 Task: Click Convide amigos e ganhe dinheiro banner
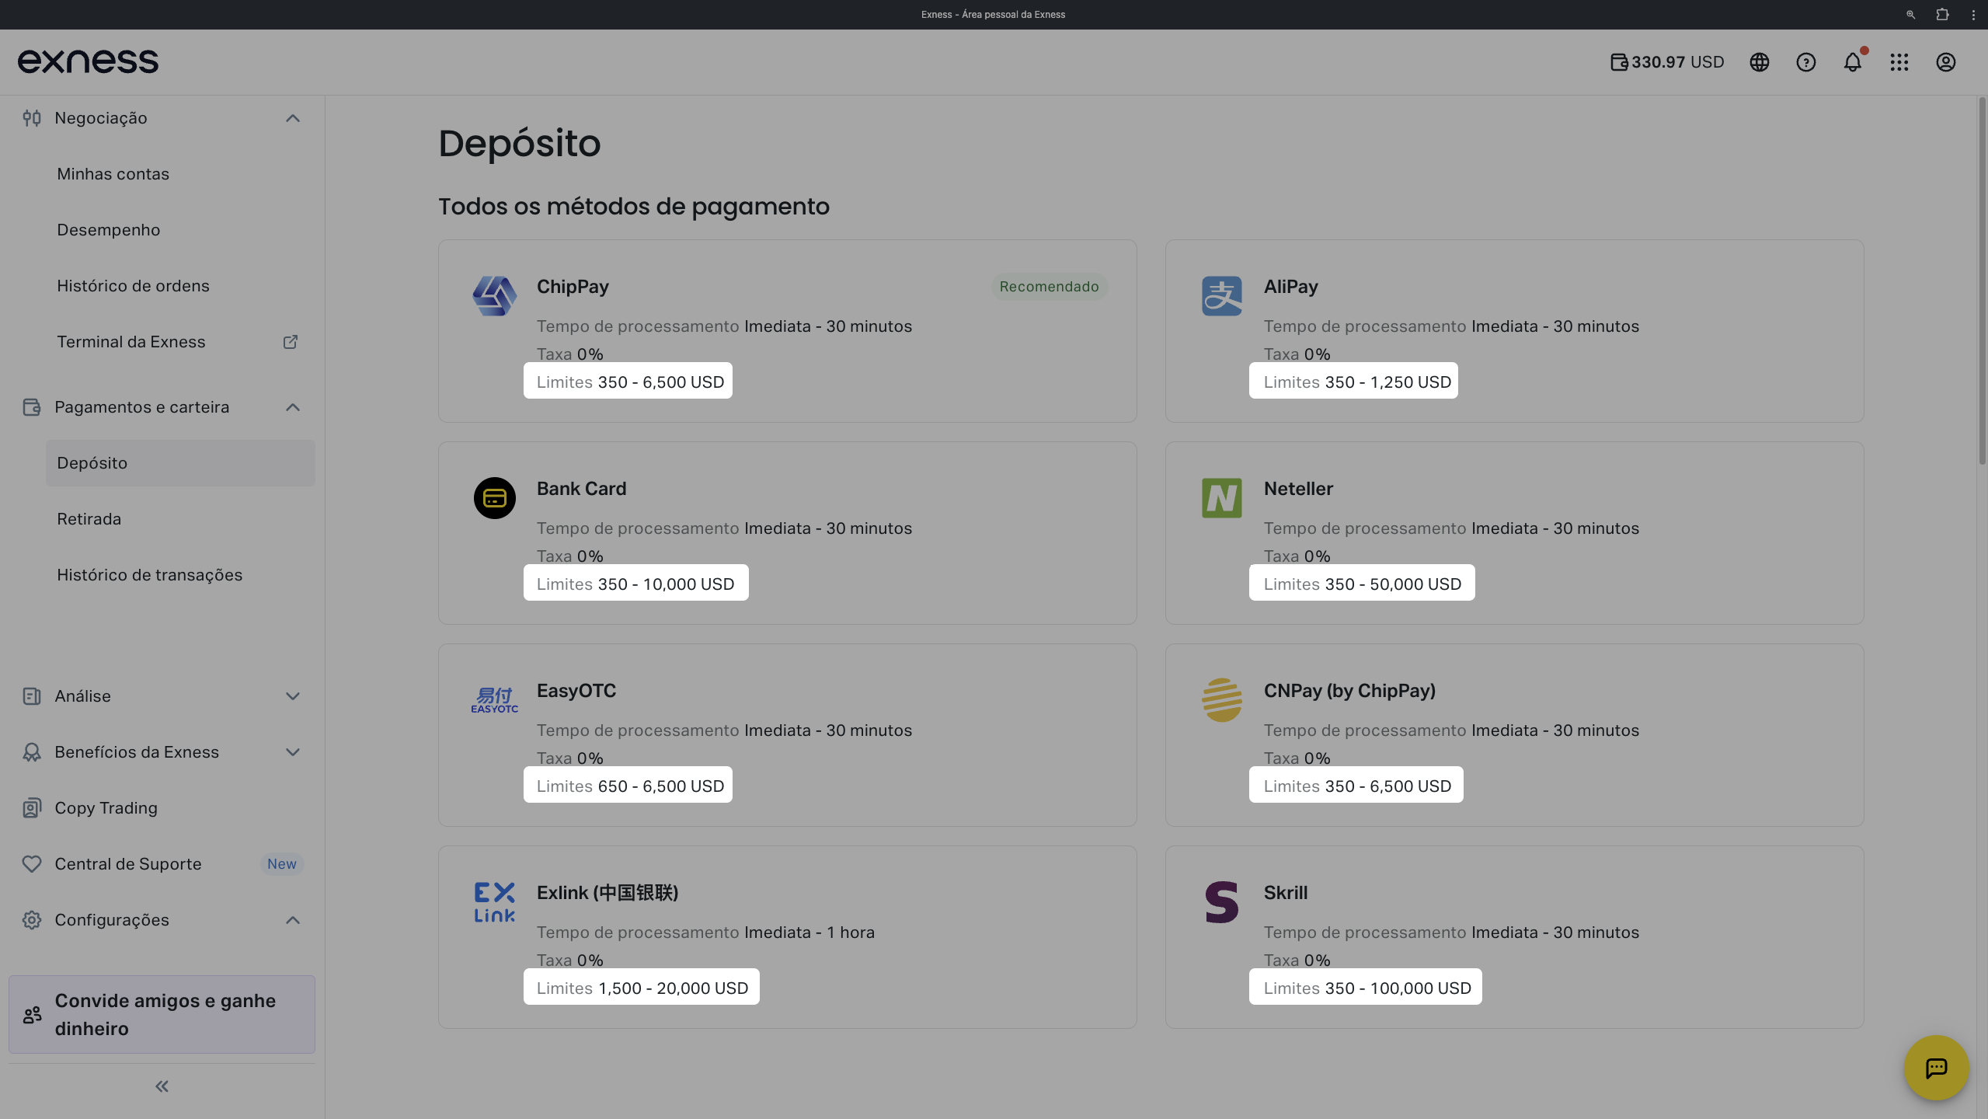click(162, 1015)
